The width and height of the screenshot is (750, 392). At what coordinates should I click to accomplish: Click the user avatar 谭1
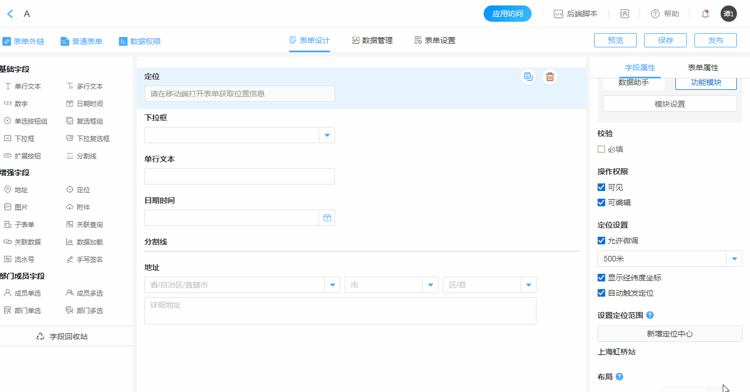coord(728,14)
